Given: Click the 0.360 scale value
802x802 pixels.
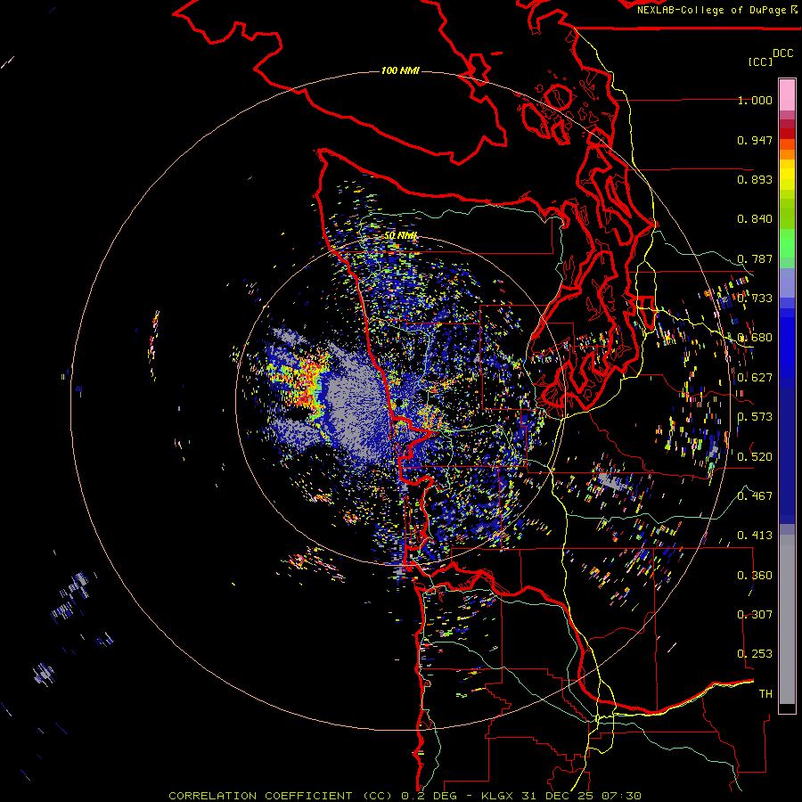Looking at the screenshot, I should coord(755,576).
